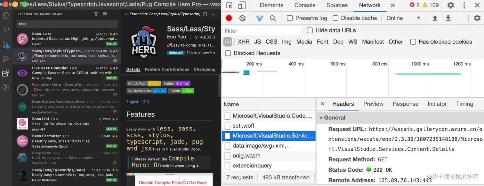Open the Response tab of the request
The width and height of the screenshot is (484, 186).
click(x=406, y=104)
